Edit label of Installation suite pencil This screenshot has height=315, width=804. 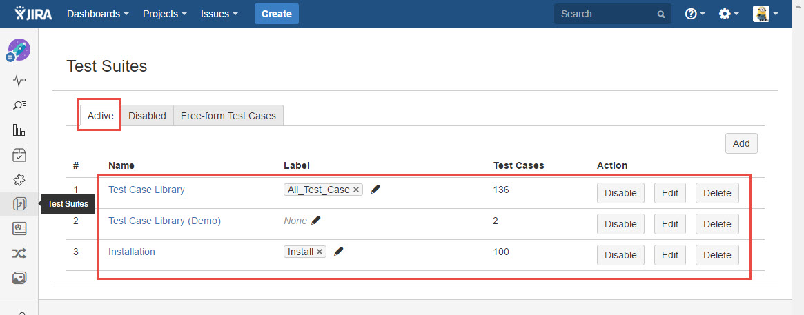pos(338,252)
